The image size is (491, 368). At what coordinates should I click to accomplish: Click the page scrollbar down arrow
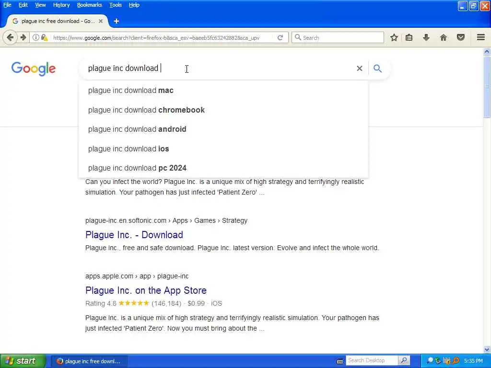487,349
